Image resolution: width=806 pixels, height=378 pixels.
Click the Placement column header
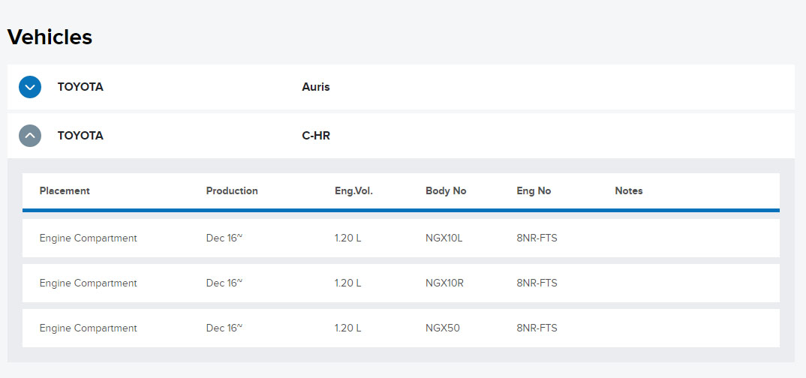click(x=65, y=190)
